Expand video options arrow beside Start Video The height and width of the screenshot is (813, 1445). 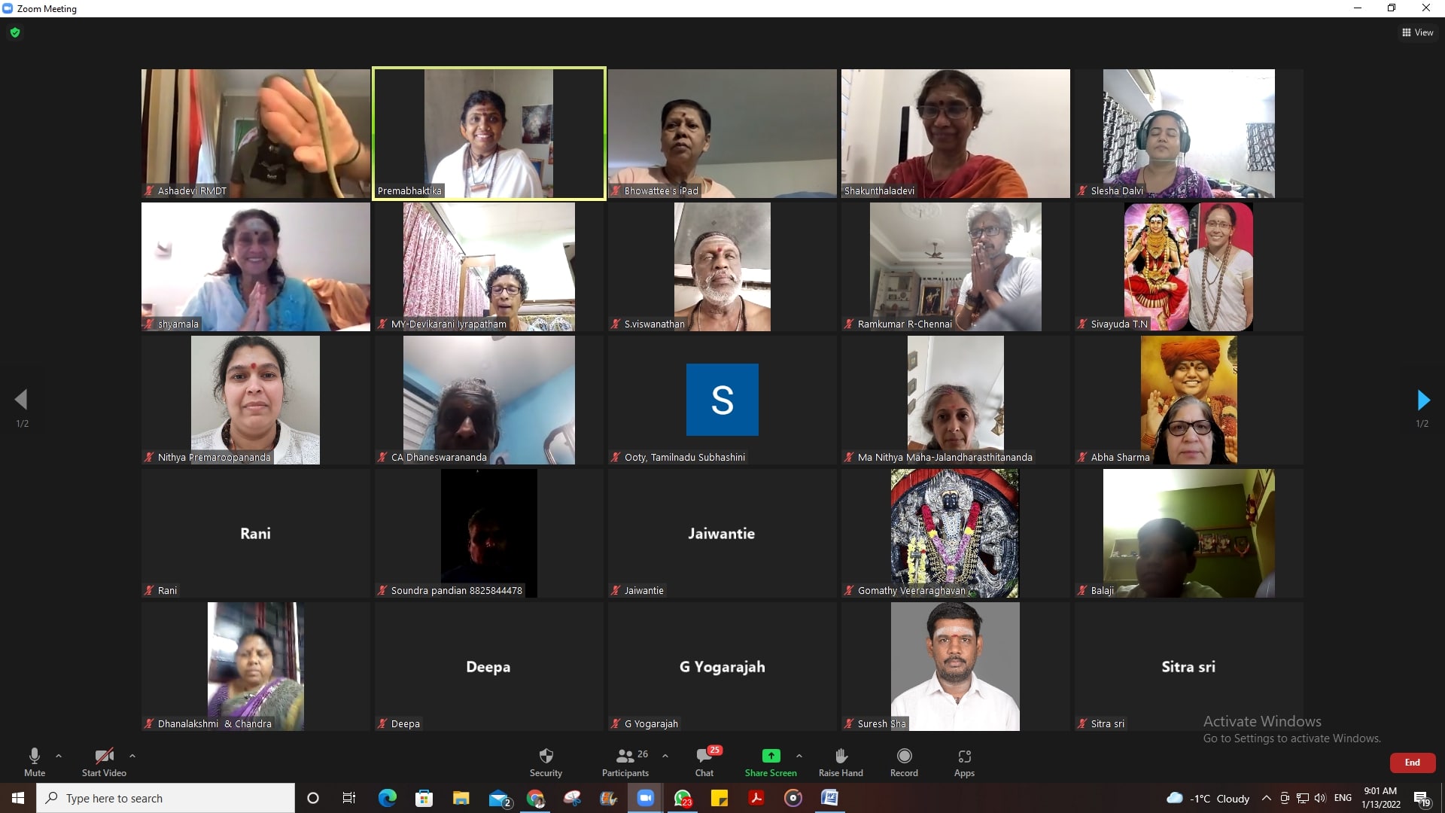coord(132,755)
